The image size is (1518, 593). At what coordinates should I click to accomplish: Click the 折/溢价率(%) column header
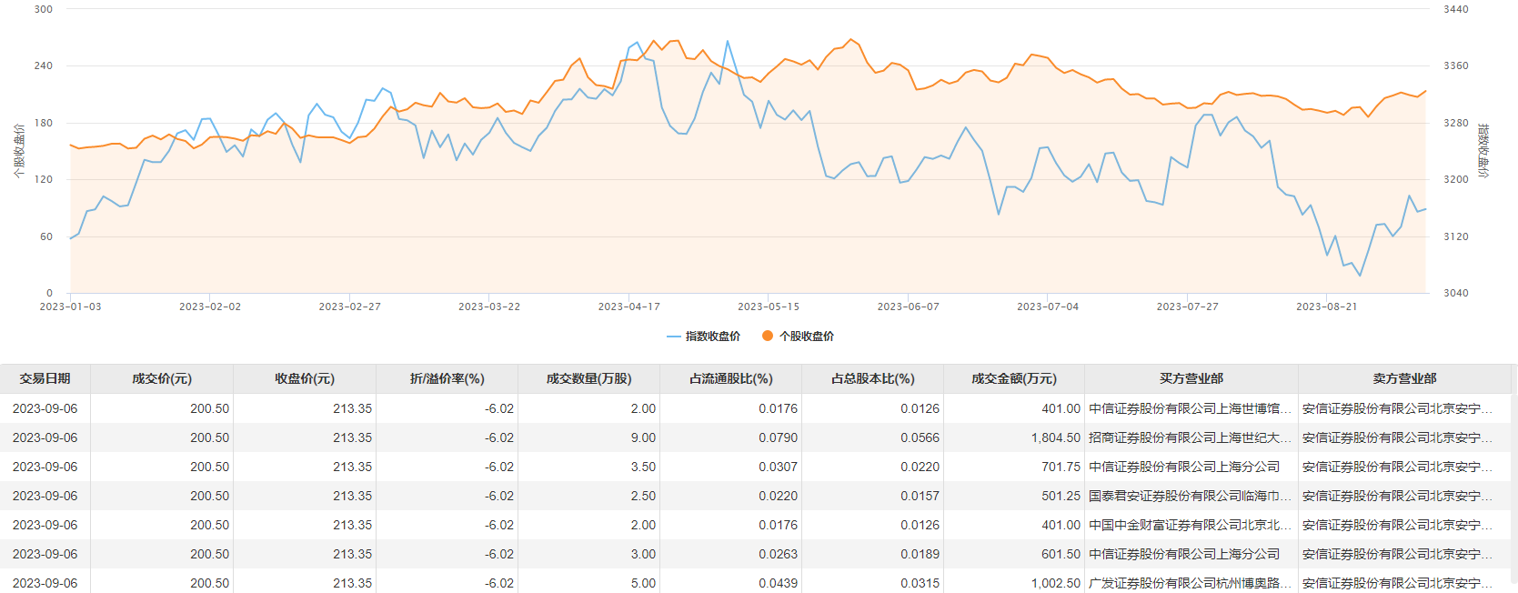[x=447, y=379]
